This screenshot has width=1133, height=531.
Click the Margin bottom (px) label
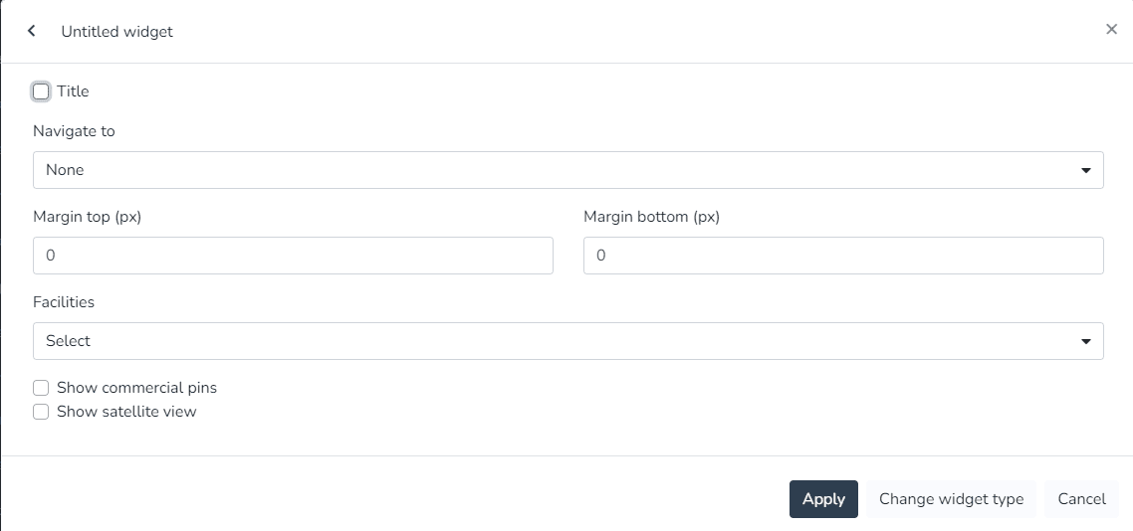652,217
